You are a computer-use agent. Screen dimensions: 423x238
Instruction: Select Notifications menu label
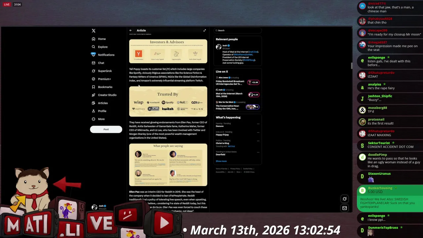106,55
